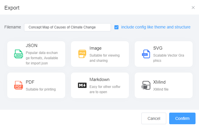The image size is (199, 128).
Task: Close the Export dialog with the X
Action: pyautogui.click(x=193, y=8)
